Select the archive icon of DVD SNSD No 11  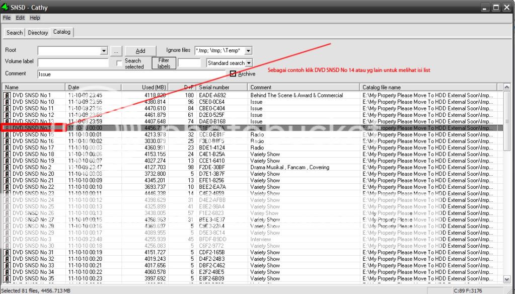tap(7, 108)
